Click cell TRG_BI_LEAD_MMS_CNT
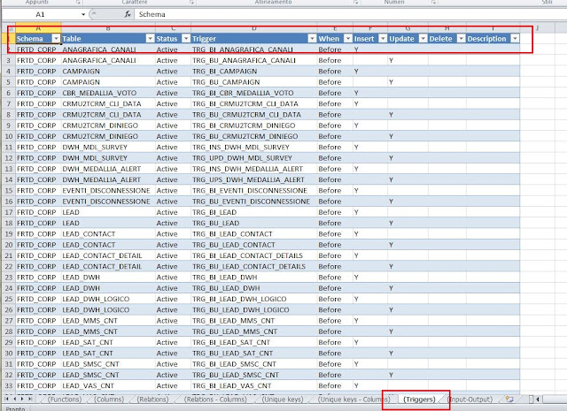This screenshot has height=411, width=567. pos(254,321)
